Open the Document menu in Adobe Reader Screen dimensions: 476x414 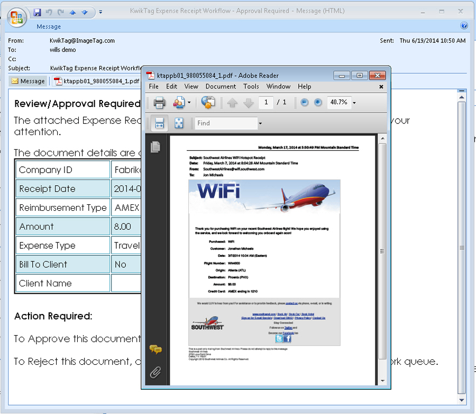click(221, 87)
